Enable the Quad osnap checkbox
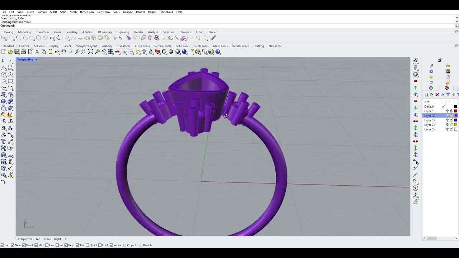Viewport: 459px width, 258px height. tap(87, 245)
